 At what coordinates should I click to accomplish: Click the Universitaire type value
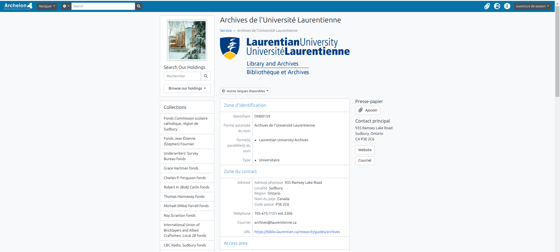[x=269, y=160]
